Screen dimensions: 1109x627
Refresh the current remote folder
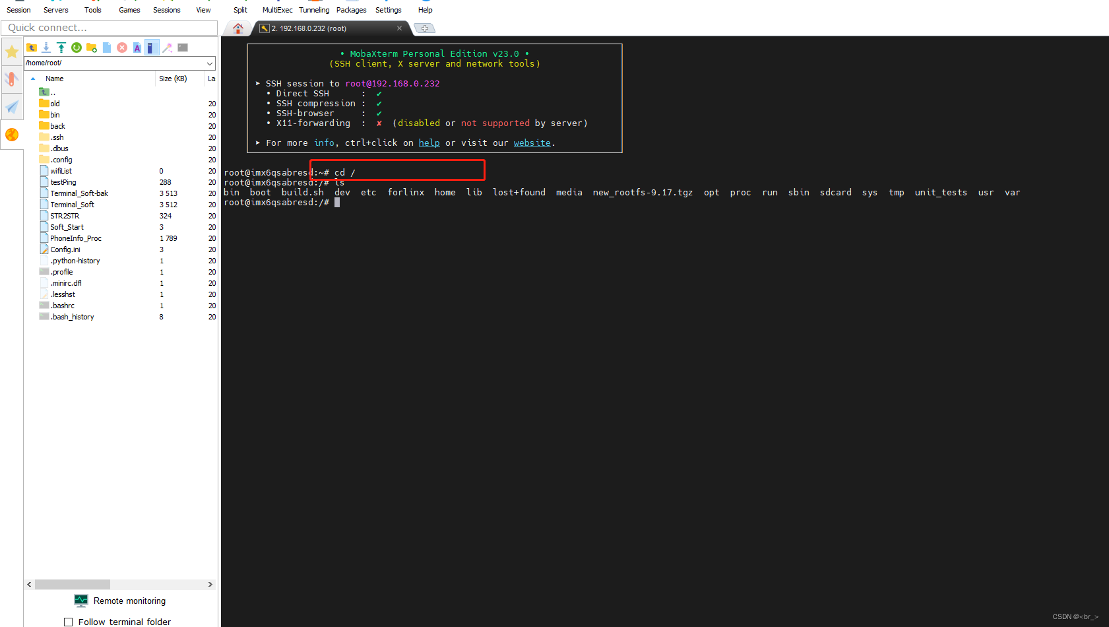77,48
